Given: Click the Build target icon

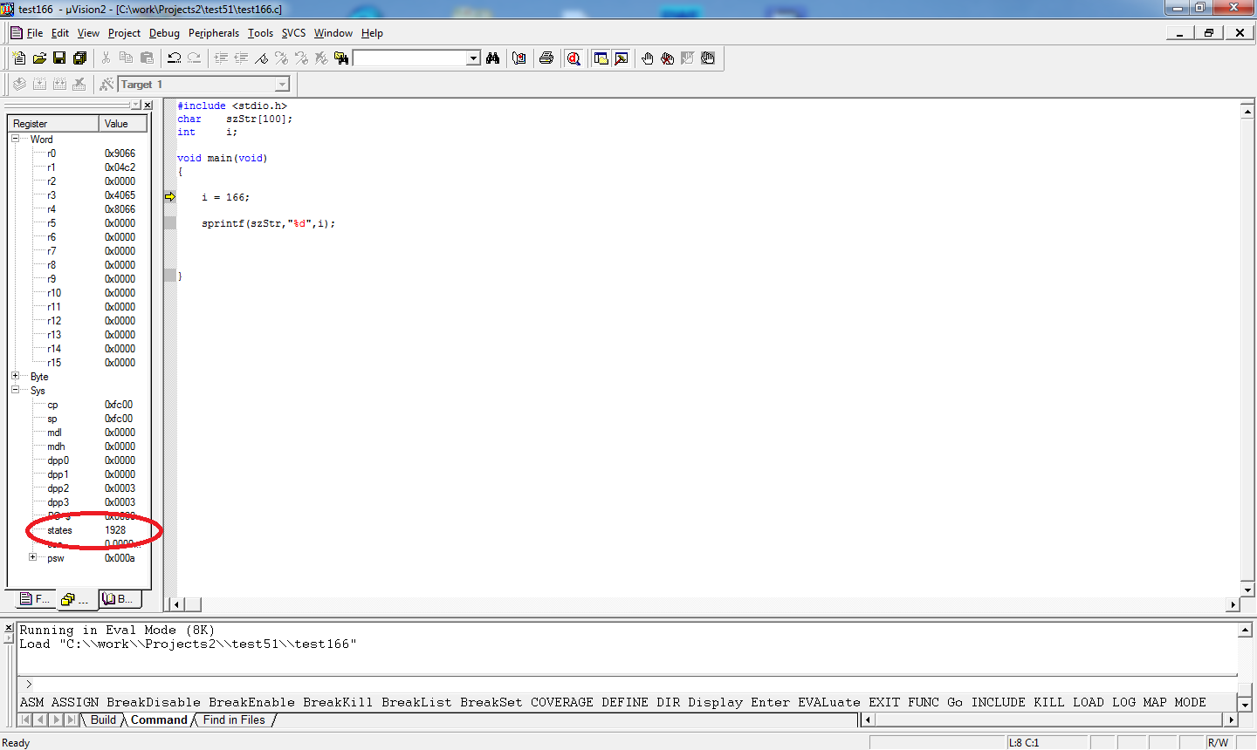Looking at the screenshot, I should click(39, 85).
